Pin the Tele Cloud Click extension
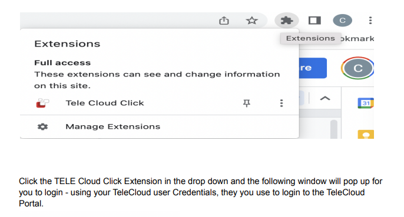Viewport: 404px width, 217px height. [x=247, y=104]
